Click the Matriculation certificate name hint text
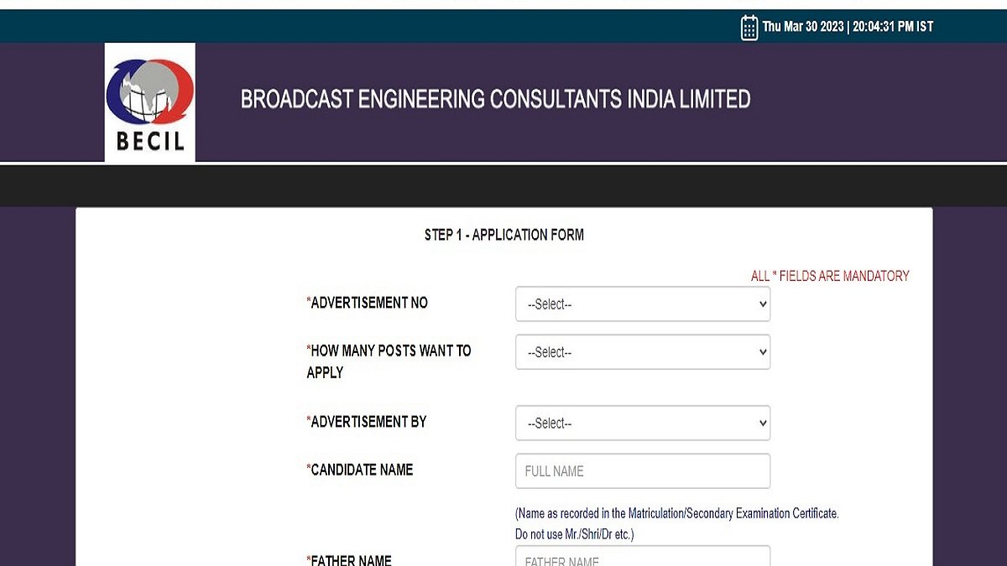This screenshot has height=566, width=1007. tap(677, 513)
